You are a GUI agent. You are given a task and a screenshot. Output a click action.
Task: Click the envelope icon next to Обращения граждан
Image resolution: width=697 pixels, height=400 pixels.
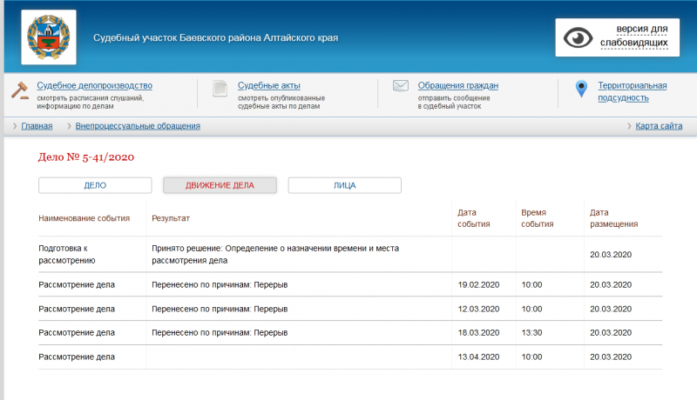click(x=401, y=85)
